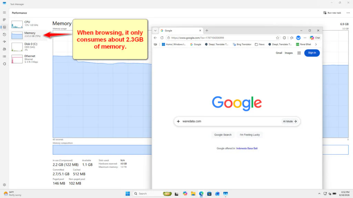Open Outlook from the taskbar
Viewport: 353px width, 198px height.
(217, 194)
